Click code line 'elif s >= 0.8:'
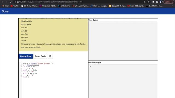The image size is (175, 98). (30, 70)
